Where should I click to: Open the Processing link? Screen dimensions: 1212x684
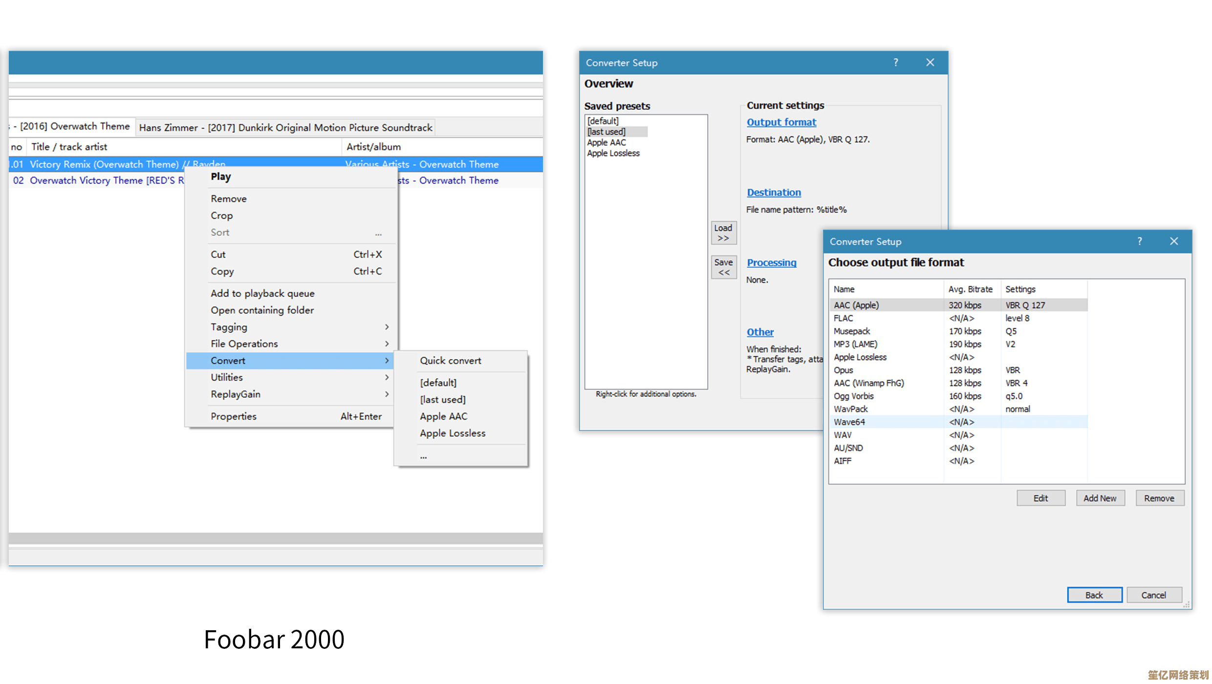coord(771,263)
